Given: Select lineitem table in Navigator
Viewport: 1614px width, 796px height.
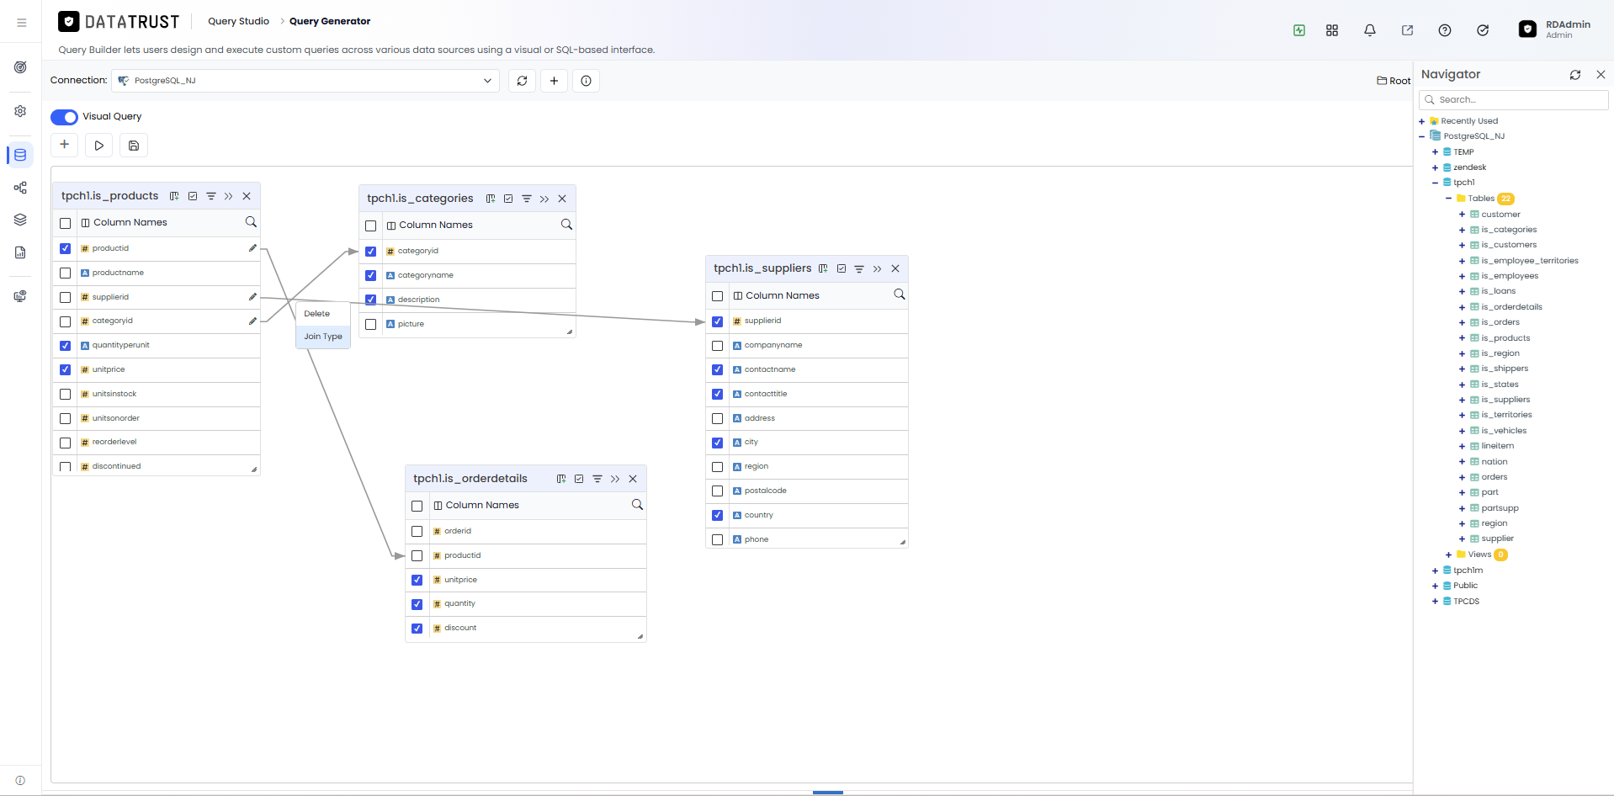Looking at the screenshot, I should [x=1498, y=446].
